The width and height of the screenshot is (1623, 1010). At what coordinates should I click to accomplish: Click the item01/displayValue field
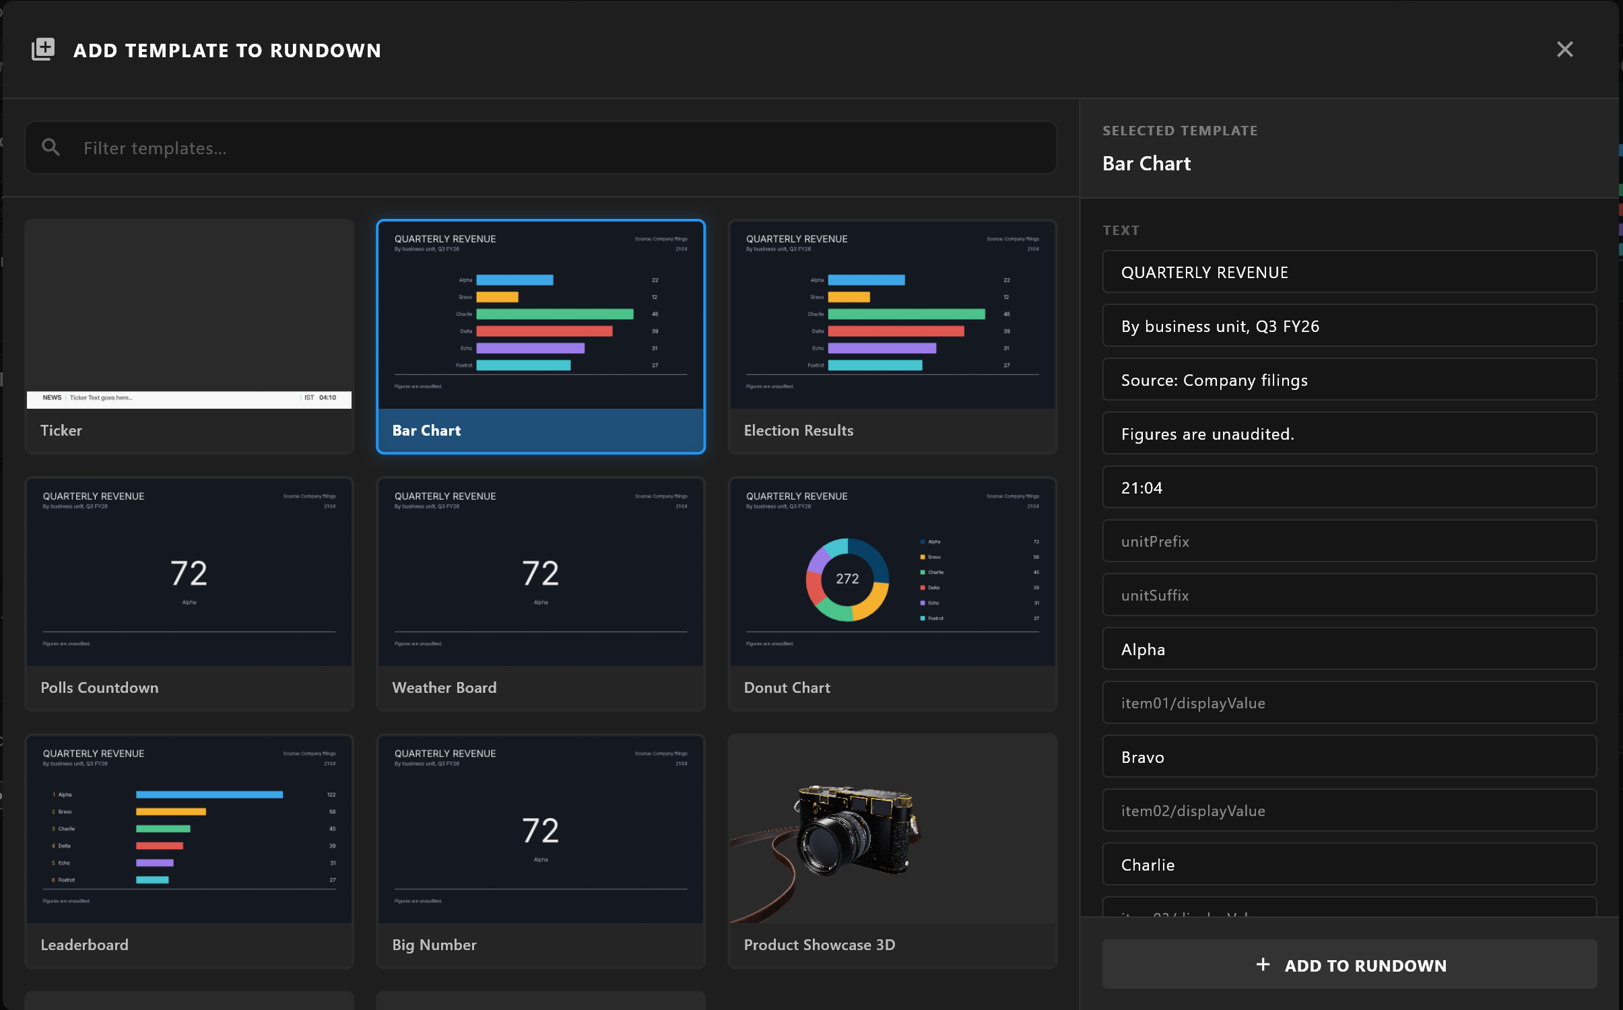(1350, 703)
